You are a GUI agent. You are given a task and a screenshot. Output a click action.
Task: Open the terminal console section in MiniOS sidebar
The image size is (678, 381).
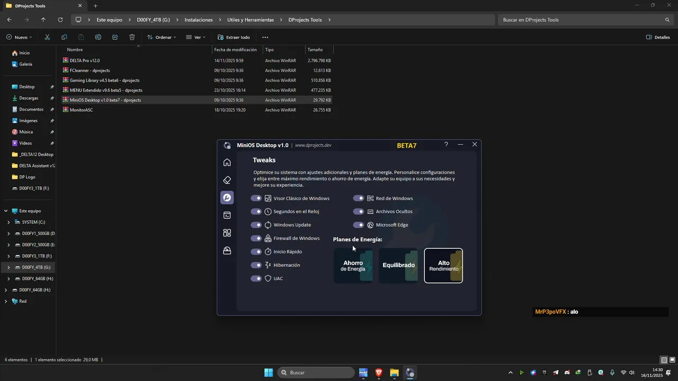[227, 215]
